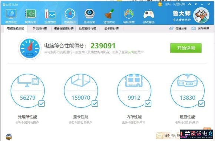Switch to the 综合性能排行榜 tab

(64, 28)
